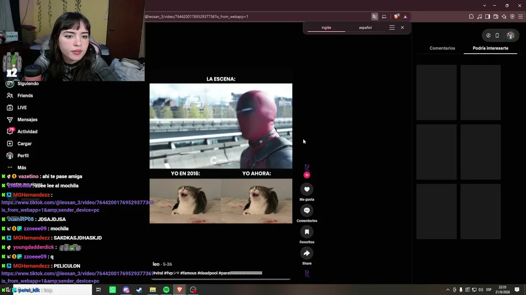
Task: Open the translate popup options menu
Action: click(392, 27)
